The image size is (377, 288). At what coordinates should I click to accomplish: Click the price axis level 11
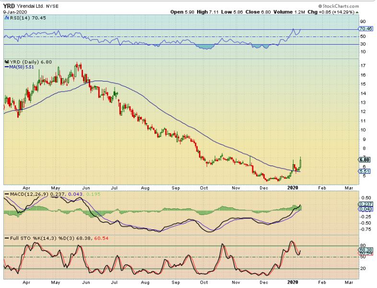[363, 121]
